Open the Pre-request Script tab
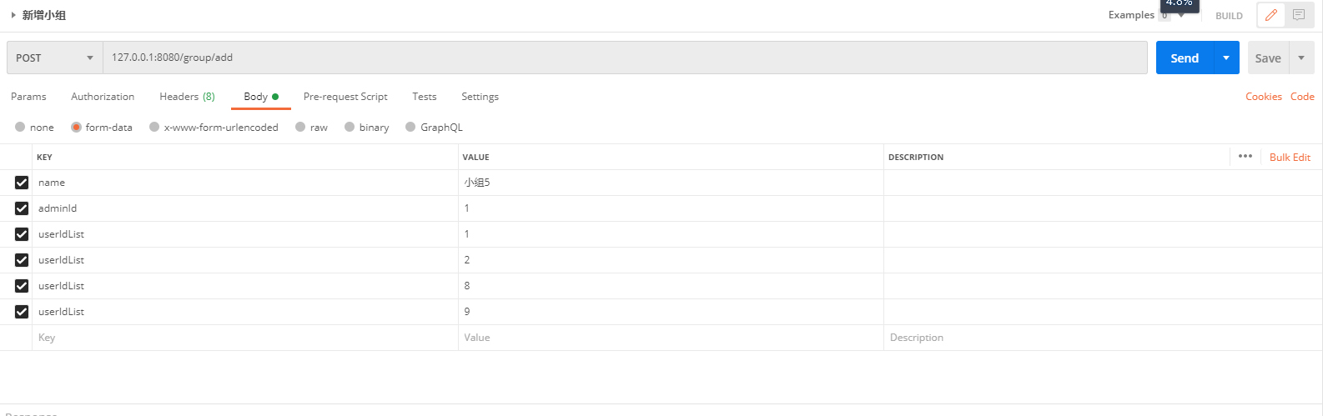This screenshot has width=1323, height=416. [x=345, y=97]
